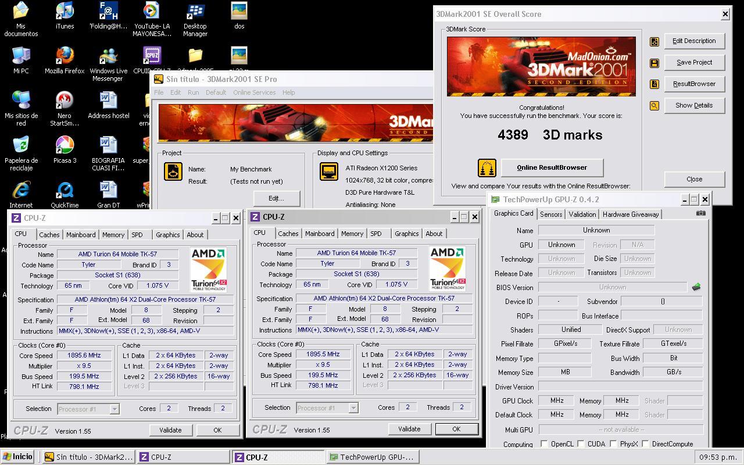Select the Sin título 3DMark2001 taskbar button
The height and width of the screenshot is (465, 744).
(89, 457)
